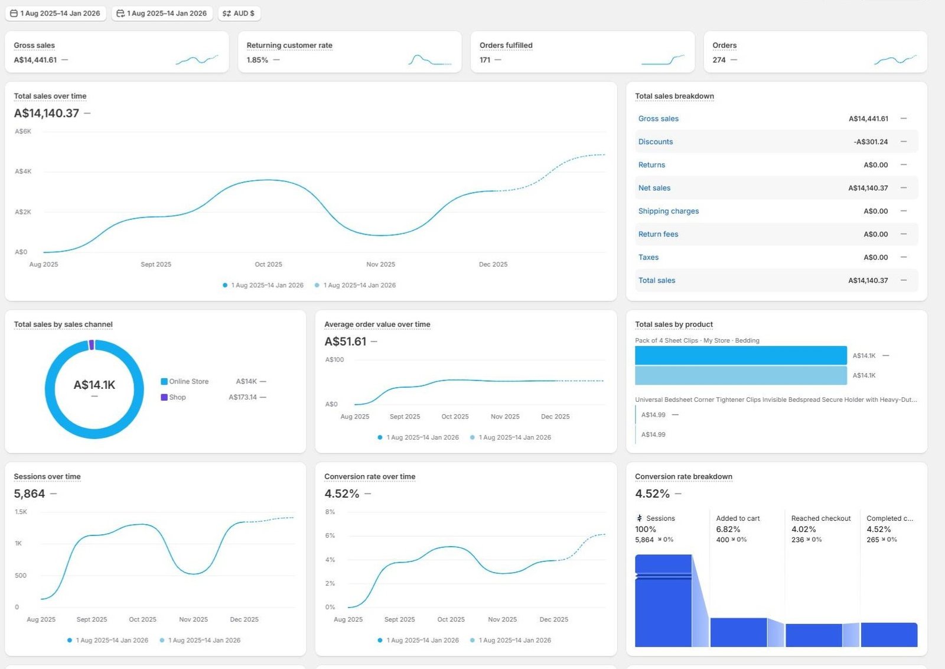Image resolution: width=945 pixels, height=669 pixels.
Task: Click the Orders fulfilled sparkline
Action: [662, 60]
